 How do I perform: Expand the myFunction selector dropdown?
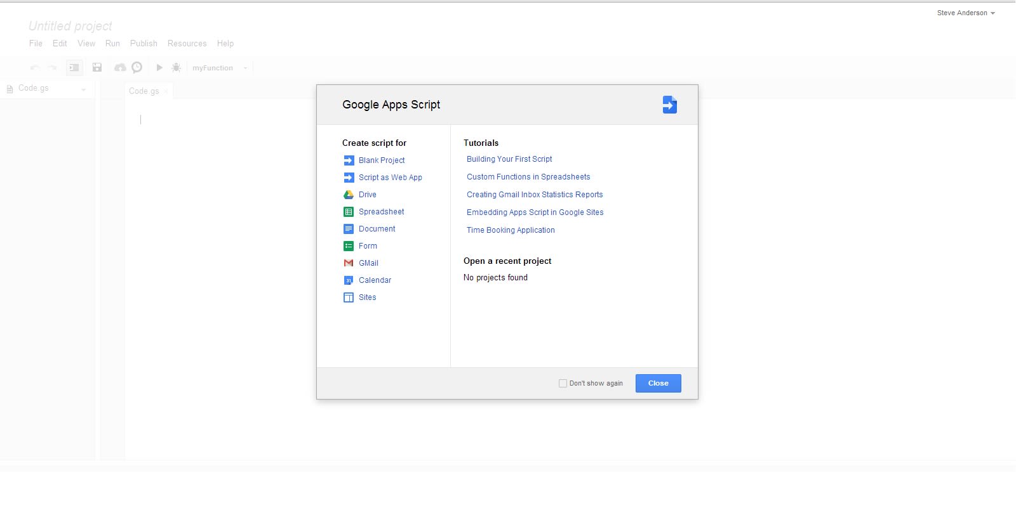[x=245, y=68]
